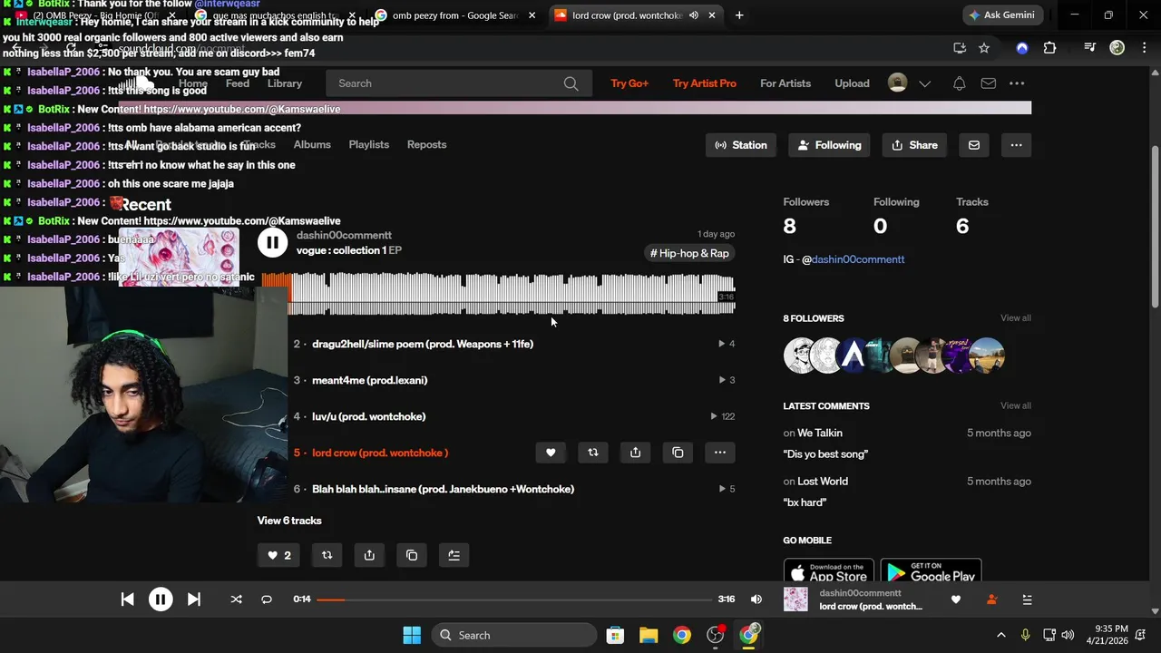The height and width of the screenshot is (653, 1161).
Task: Select the Hip-hop & Rap tag
Action: [689, 253]
